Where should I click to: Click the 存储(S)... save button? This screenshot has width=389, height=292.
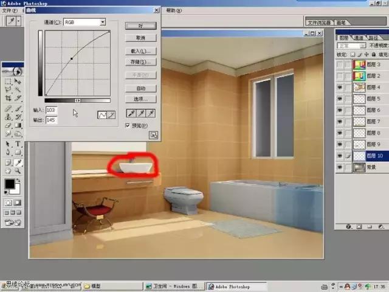tap(141, 62)
